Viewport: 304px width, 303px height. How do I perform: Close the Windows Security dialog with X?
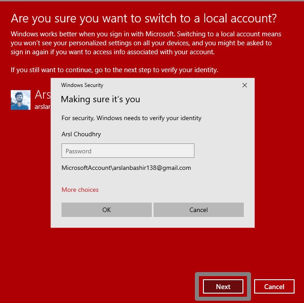[x=245, y=85]
